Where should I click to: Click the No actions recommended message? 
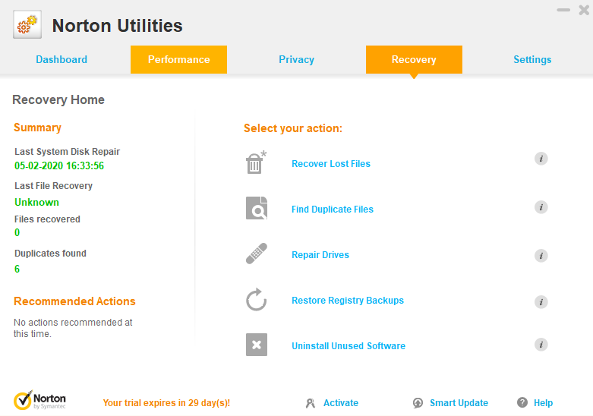[x=73, y=328]
